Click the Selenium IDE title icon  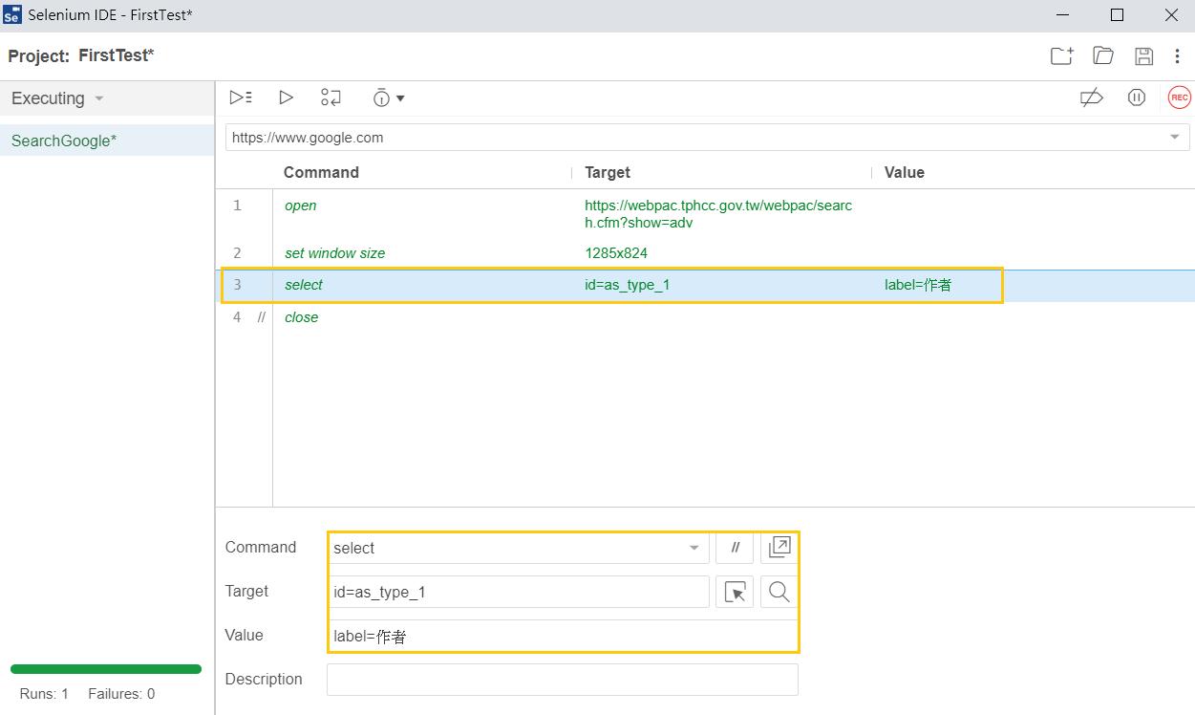click(12, 15)
